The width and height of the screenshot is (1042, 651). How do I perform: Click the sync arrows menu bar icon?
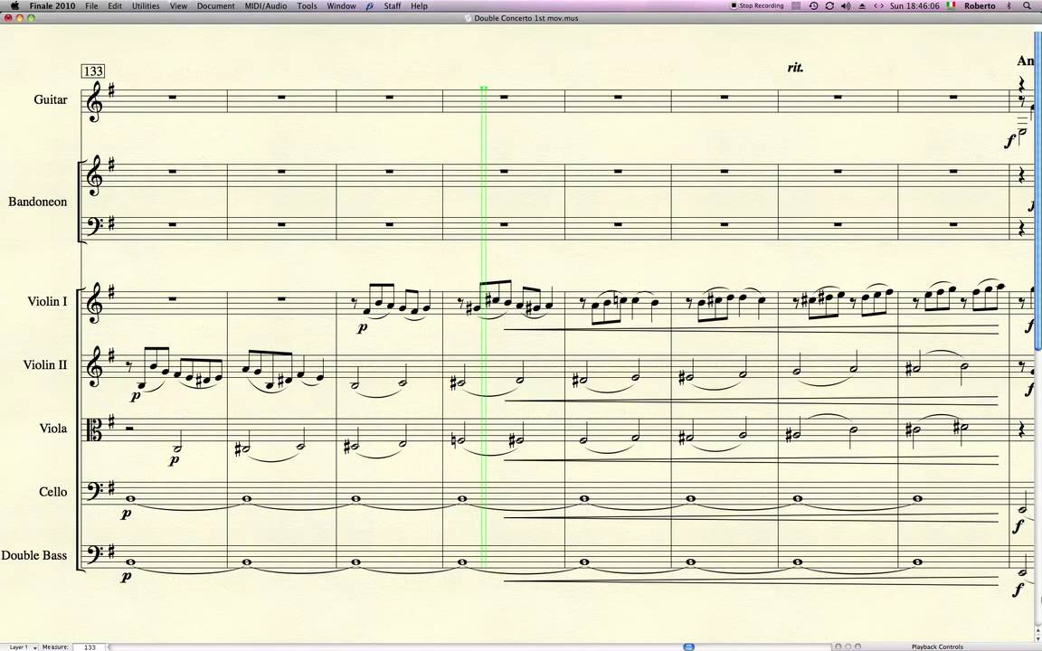829,6
